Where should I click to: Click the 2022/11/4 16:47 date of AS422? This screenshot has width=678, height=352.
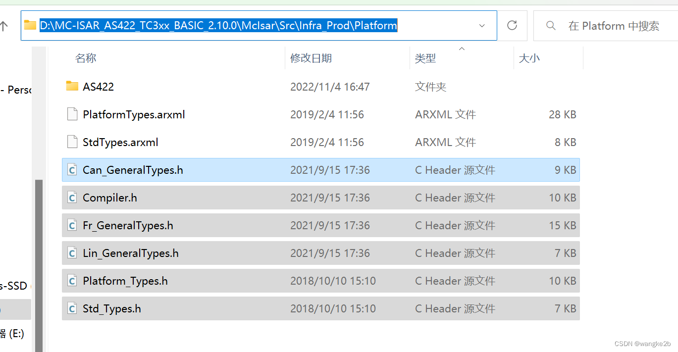[x=330, y=87]
